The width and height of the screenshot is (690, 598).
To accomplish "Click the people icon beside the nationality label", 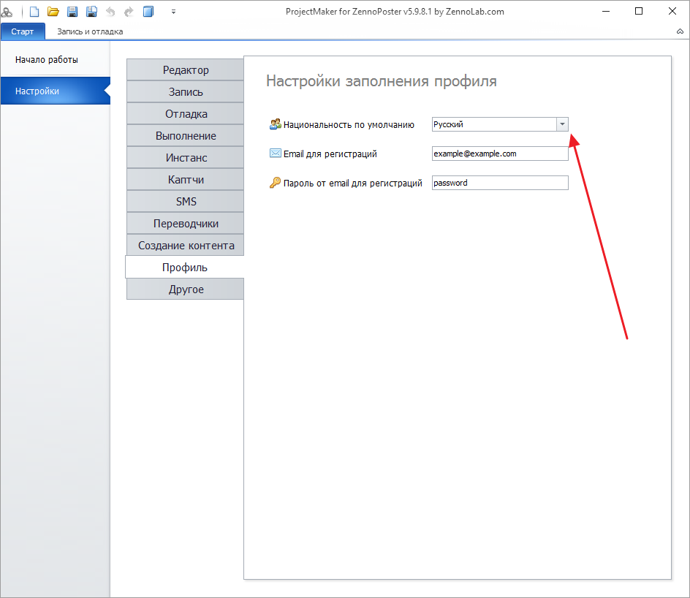I will click(x=275, y=124).
